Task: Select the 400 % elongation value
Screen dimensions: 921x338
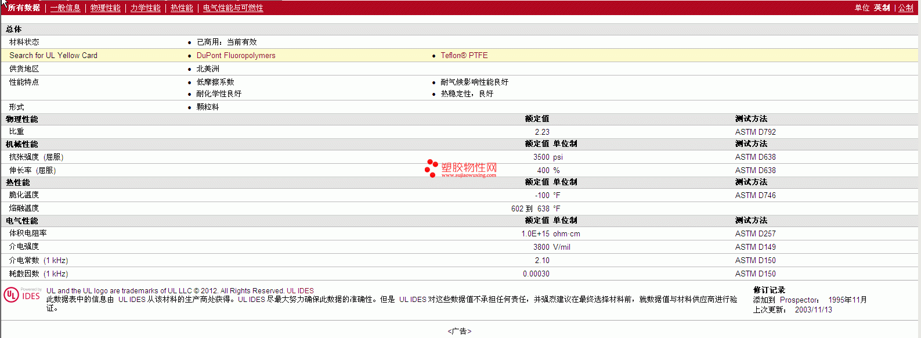Action: 548,170
